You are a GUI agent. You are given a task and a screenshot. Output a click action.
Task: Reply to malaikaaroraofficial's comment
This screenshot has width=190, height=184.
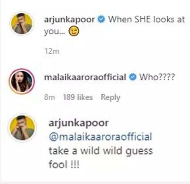pyautogui.click(x=111, y=97)
